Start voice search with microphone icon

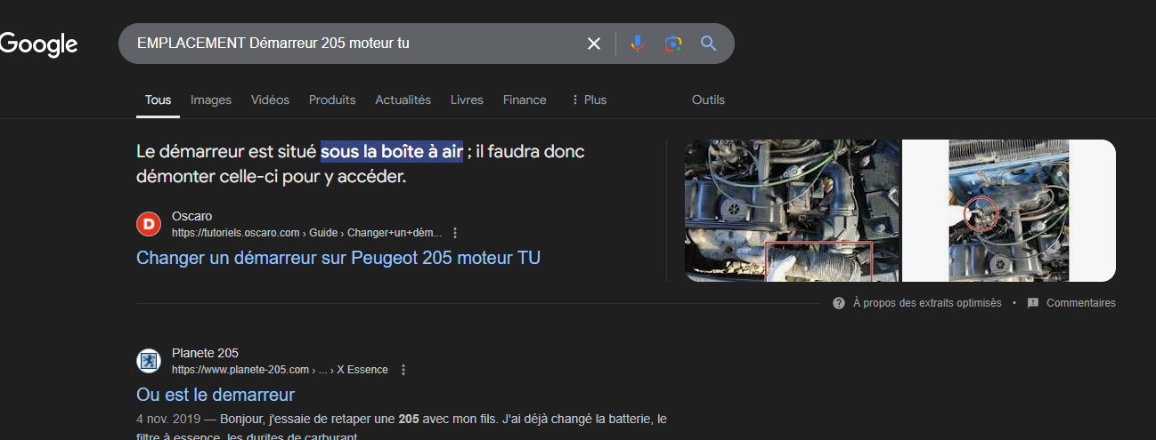638,44
